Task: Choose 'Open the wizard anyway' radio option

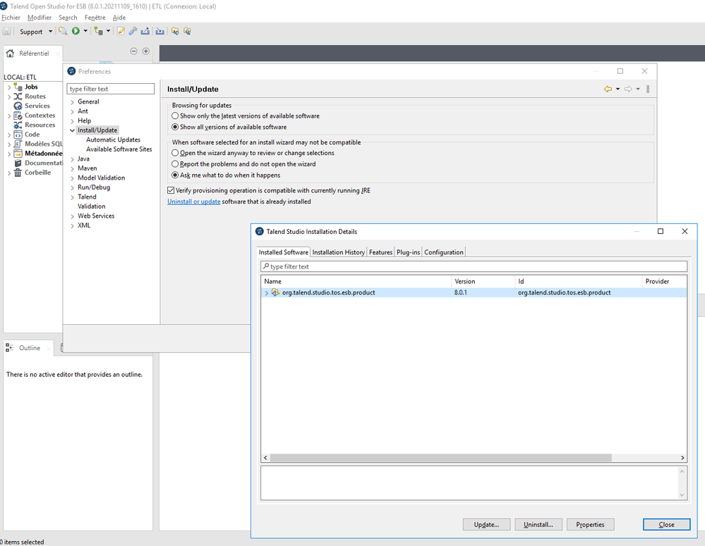Action: click(x=175, y=153)
